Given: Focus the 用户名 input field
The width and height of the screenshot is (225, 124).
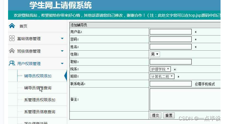Looking at the screenshot, I should pos(171,32).
